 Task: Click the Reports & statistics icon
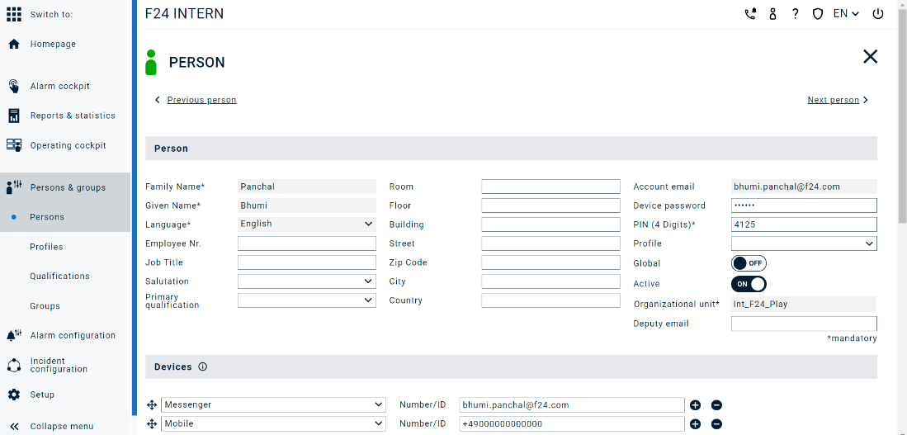[x=14, y=116]
